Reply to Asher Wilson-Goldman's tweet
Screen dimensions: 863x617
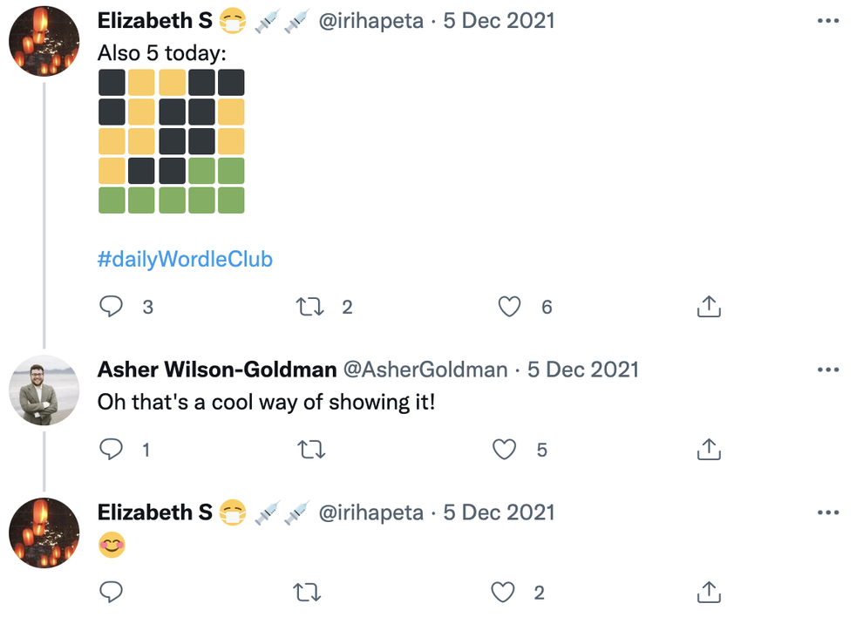pos(111,450)
